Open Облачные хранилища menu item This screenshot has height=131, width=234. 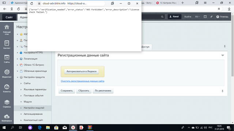35,71
